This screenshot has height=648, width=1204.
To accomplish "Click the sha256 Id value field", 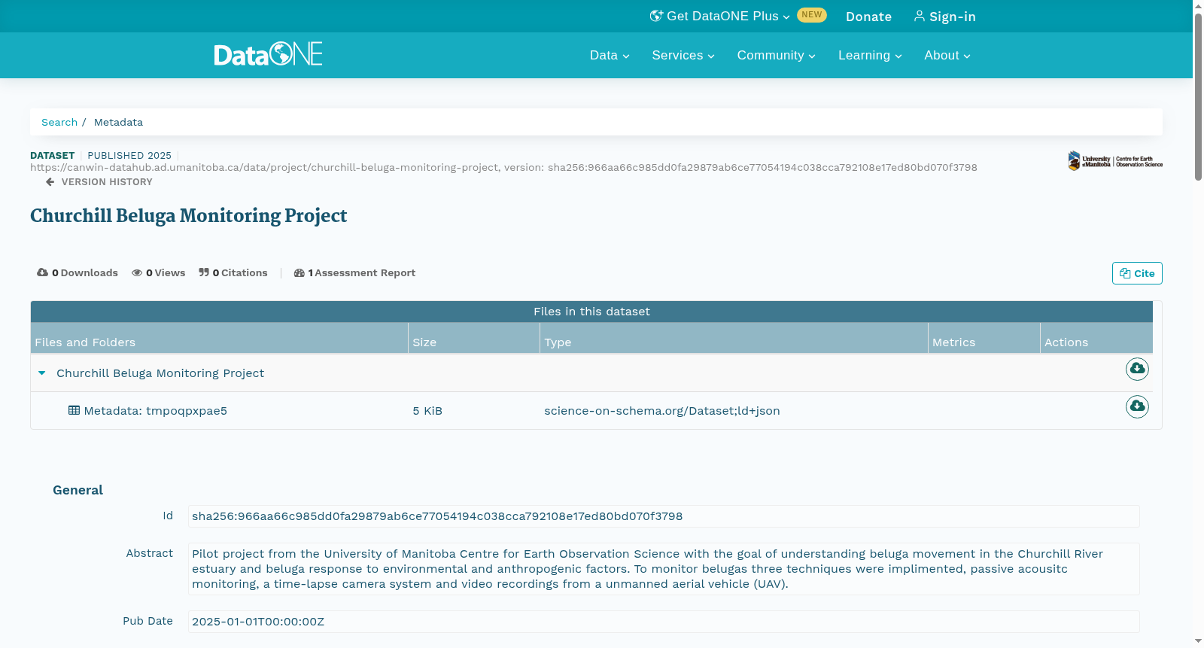I will coord(664,516).
